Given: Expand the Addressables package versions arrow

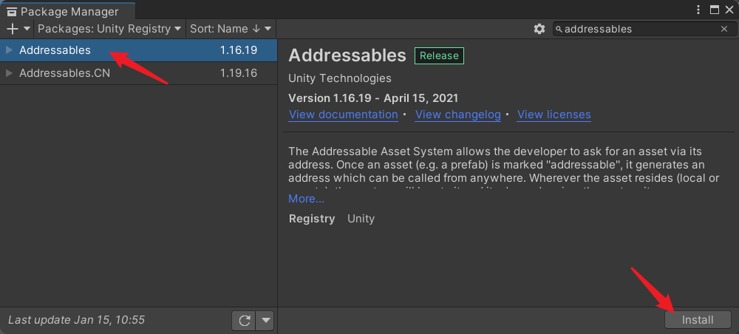Looking at the screenshot, I should 9,50.
